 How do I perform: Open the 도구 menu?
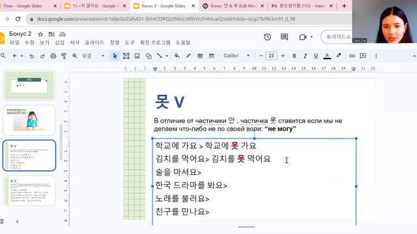pyautogui.click(x=130, y=42)
